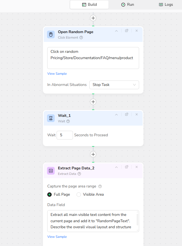Image resolution: width=182 pixels, height=246 pixels.
Task: Collapse the Open Random Page node
Action: pos(116,31)
